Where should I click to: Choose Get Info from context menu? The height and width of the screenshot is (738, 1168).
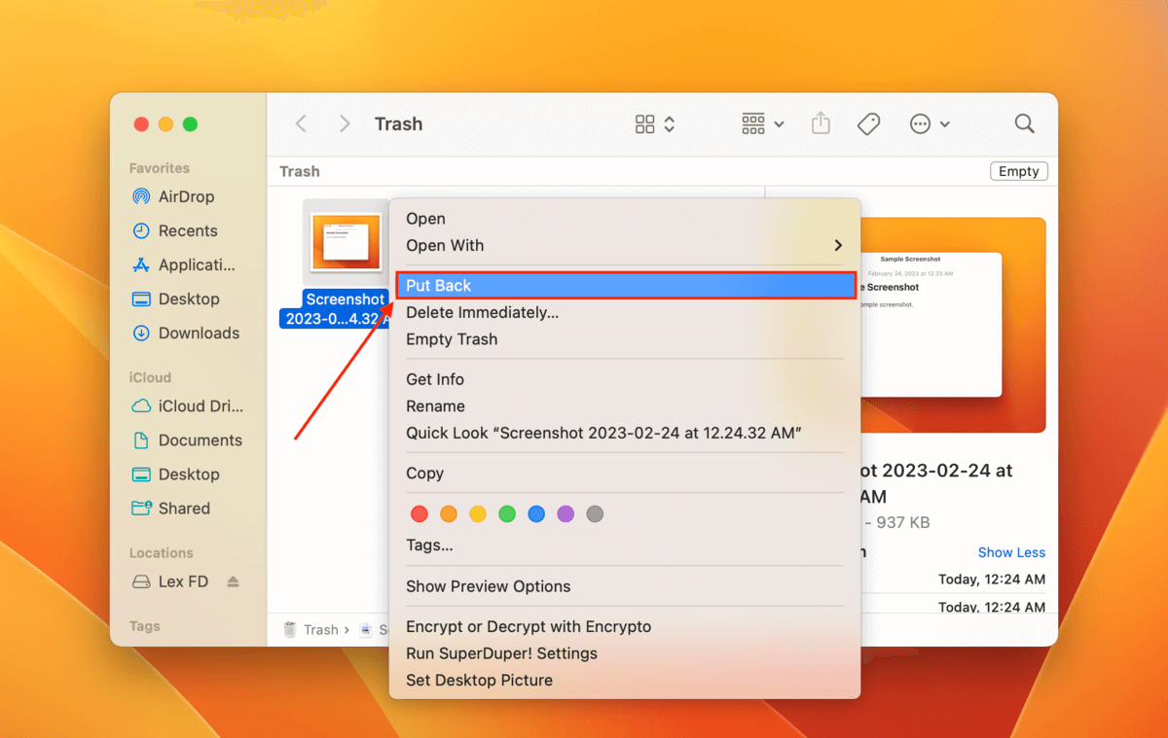coord(435,379)
